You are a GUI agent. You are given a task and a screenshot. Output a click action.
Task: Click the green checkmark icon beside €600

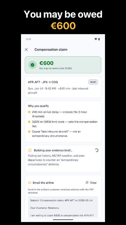pyautogui.click(x=32, y=65)
